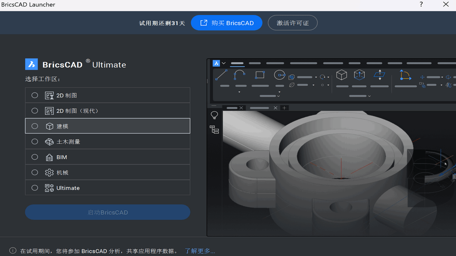Select the Circle tool icon in the ribbon
456x256 pixels.
pyautogui.click(x=280, y=75)
